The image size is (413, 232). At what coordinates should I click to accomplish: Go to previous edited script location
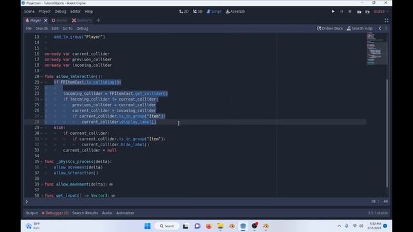point(380,28)
